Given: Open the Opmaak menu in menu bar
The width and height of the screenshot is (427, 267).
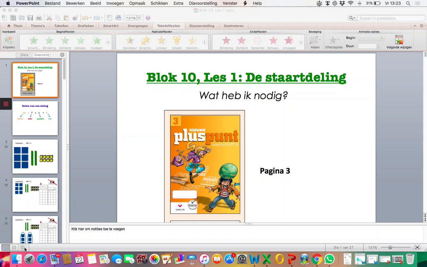Looking at the screenshot, I should click(x=137, y=3).
